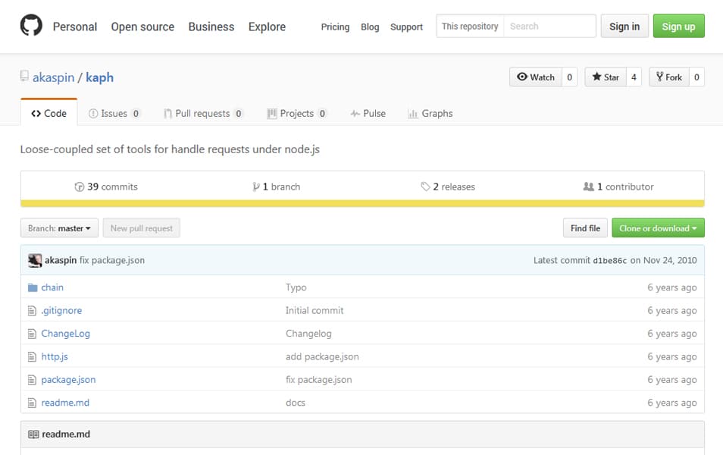Click the package.json file icon
Image resolution: width=723 pixels, height=455 pixels.
[33, 380]
